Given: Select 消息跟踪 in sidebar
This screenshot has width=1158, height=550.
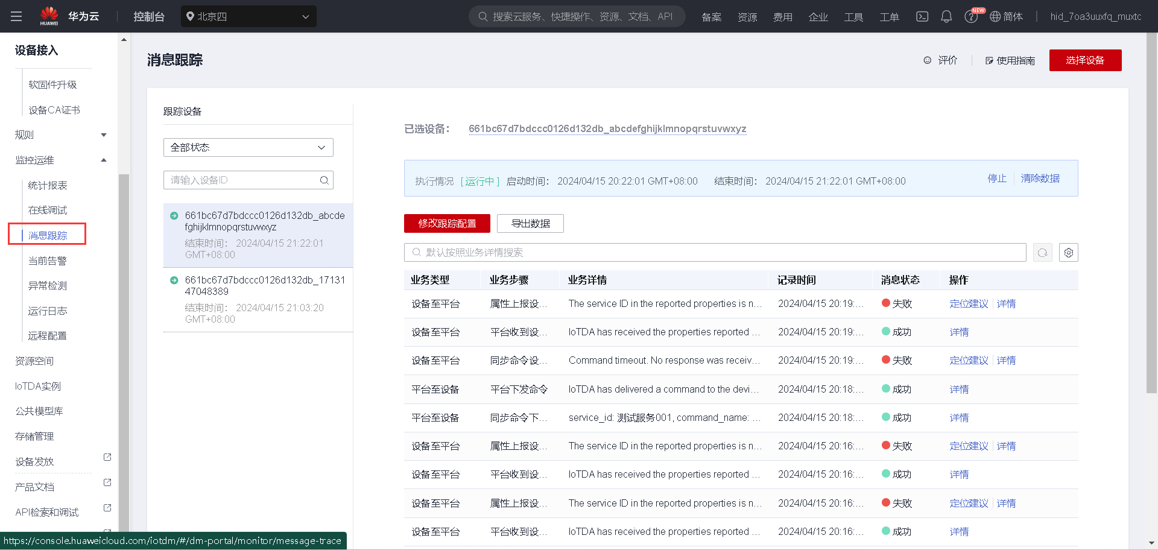Looking at the screenshot, I should [x=48, y=236].
